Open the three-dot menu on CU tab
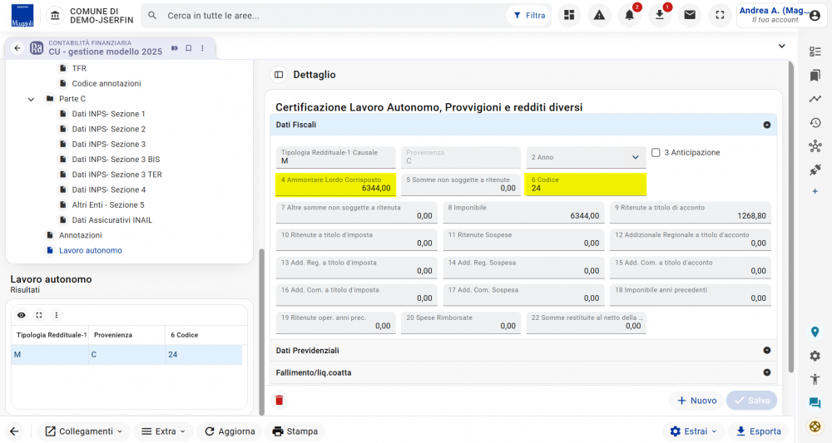 (202, 48)
